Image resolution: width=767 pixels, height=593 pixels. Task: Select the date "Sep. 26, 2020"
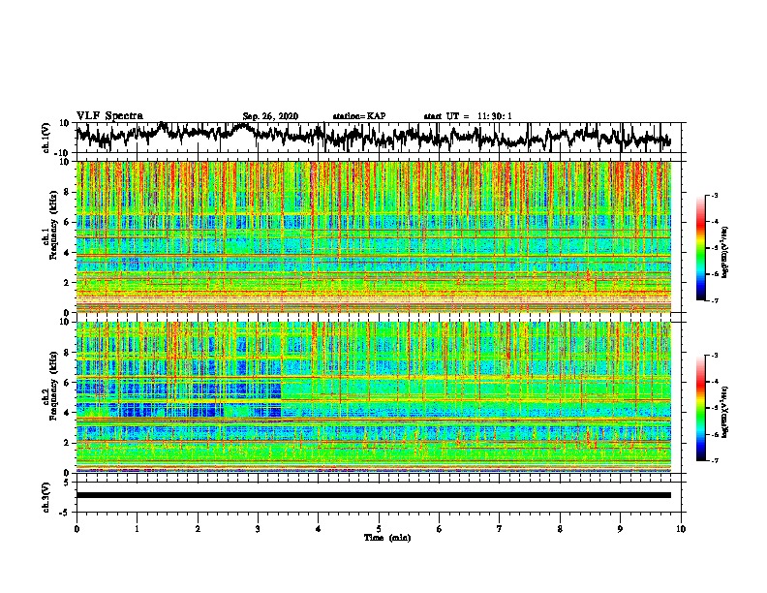pyautogui.click(x=270, y=116)
